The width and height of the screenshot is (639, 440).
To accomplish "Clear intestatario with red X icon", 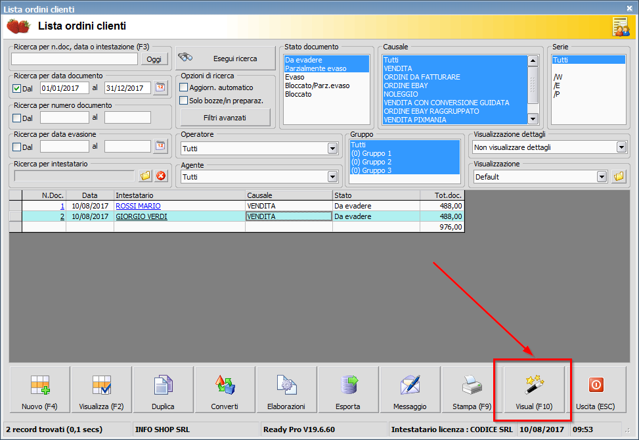I will point(161,176).
